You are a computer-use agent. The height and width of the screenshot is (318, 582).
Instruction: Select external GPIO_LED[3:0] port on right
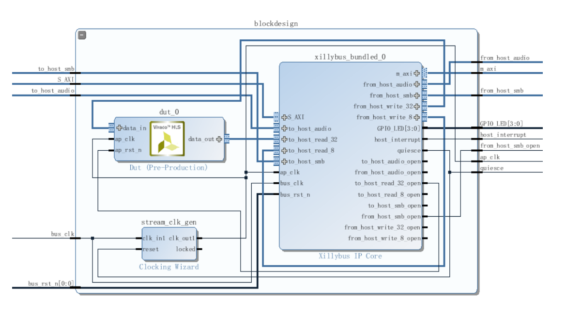tap(502, 124)
